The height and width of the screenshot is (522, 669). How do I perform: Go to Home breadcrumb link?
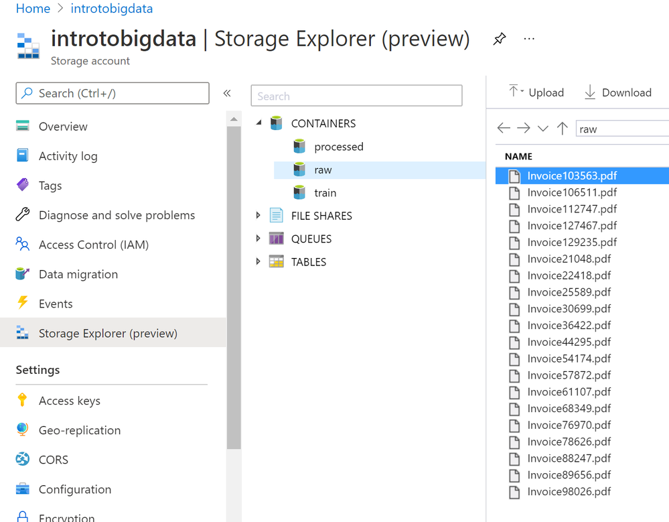click(x=33, y=9)
